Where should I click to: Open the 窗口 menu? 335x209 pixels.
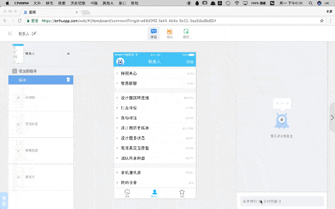[122, 3]
